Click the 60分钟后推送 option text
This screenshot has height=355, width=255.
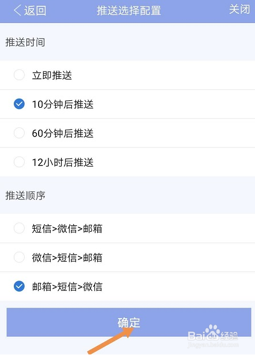coord(63,133)
